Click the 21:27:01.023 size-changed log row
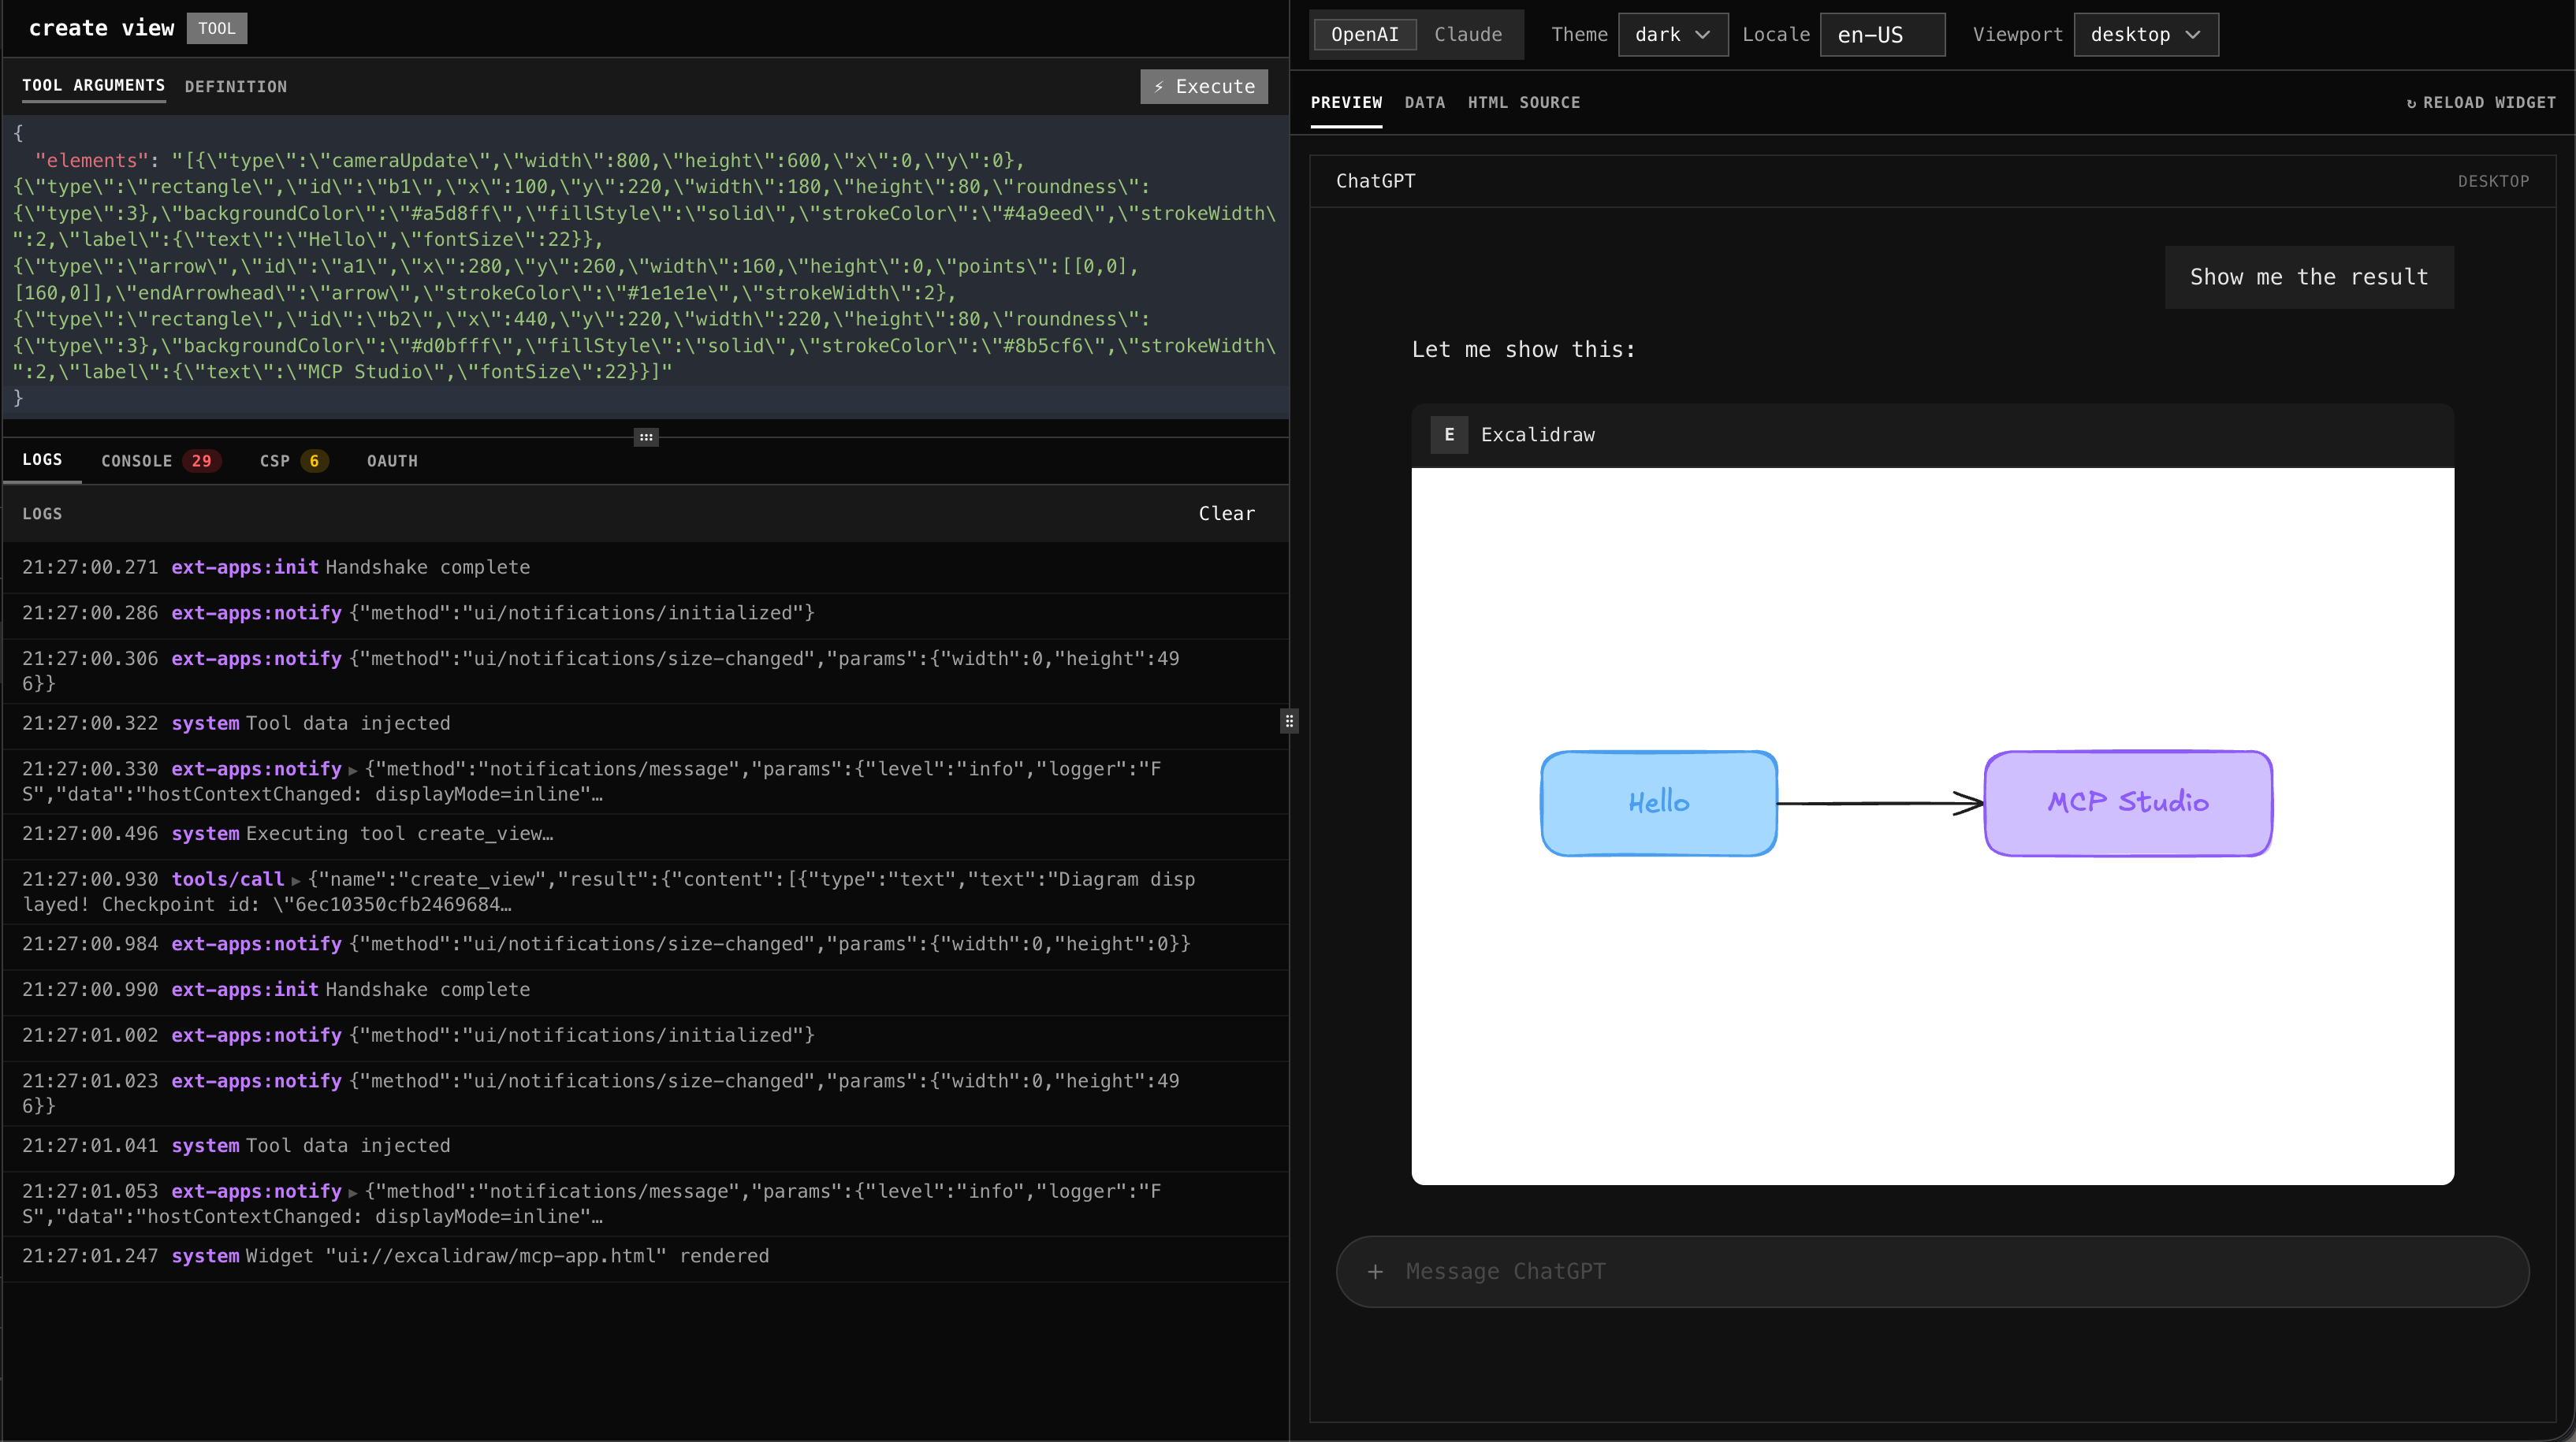The image size is (2576, 1442). coord(645,1093)
